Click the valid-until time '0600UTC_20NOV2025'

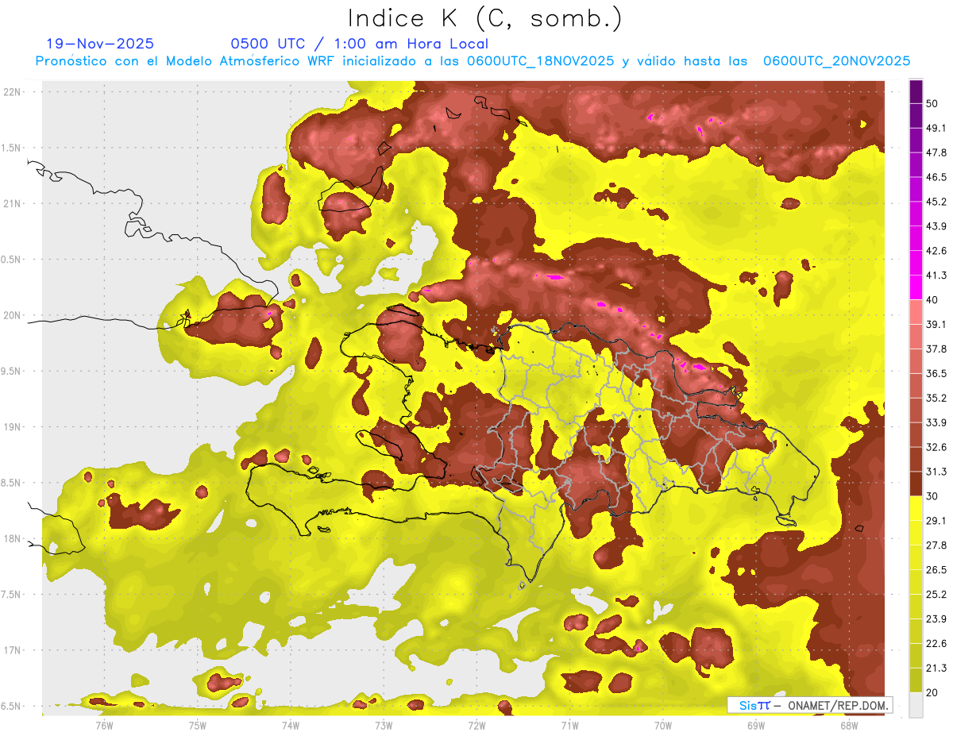(836, 61)
